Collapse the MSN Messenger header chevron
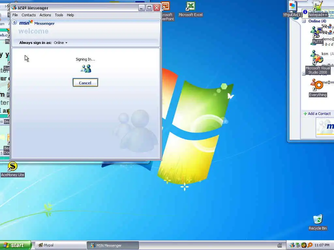 coord(14,22)
